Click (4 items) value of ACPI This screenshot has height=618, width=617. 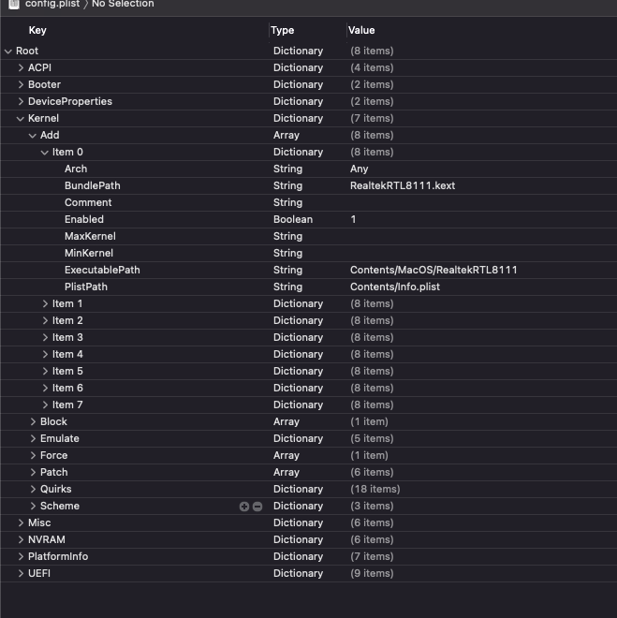(x=372, y=67)
